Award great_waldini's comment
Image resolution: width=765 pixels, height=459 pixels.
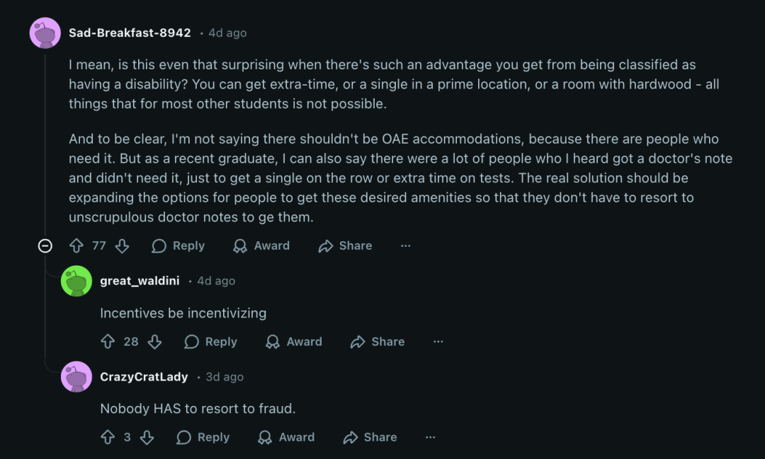pos(294,342)
